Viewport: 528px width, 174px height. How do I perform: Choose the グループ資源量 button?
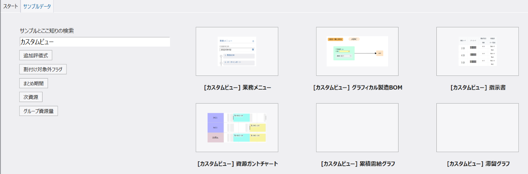pos(39,111)
